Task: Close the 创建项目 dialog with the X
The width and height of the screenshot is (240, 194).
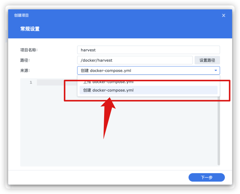Action: click(x=224, y=15)
